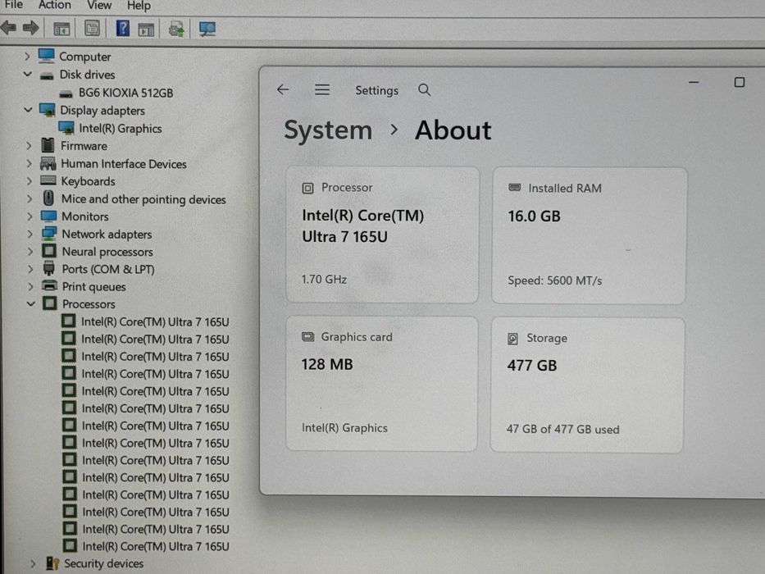Open Properties toolbar icon in Device Manager
Viewport: 765px width, 574px height.
(92, 29)
